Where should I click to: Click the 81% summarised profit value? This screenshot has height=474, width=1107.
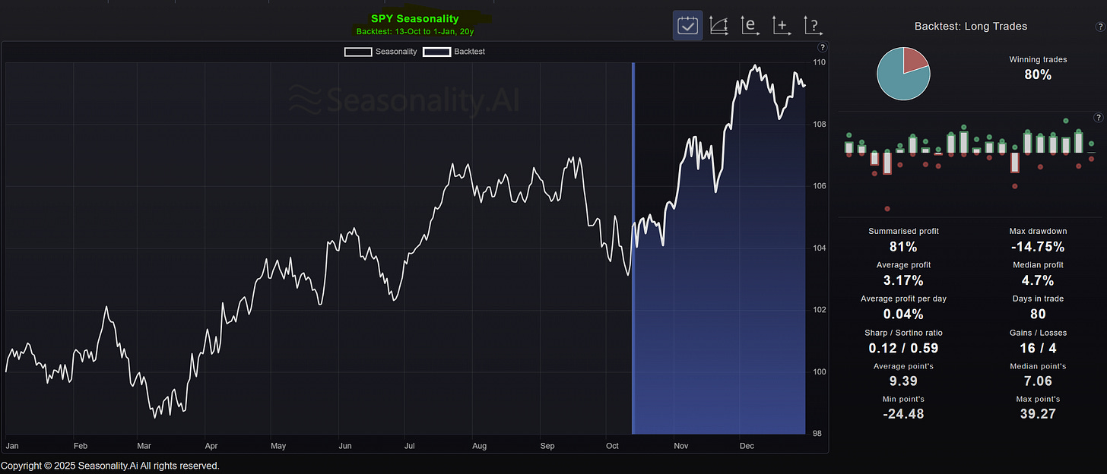pos(903,247)
